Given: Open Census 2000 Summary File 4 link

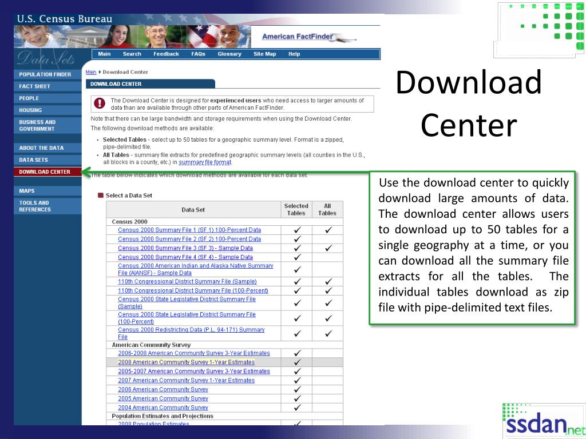Looking at the screenshot, I should (185, 257).
